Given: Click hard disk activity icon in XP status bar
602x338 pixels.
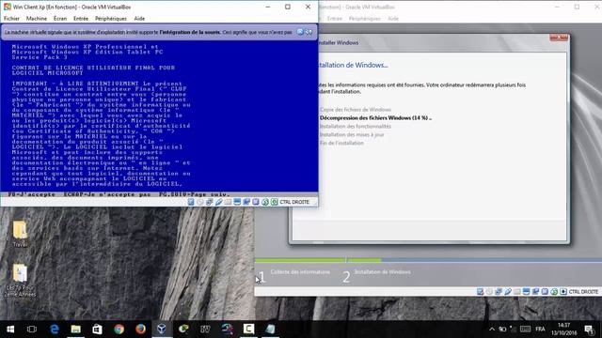Looking at the screenshot, I should point(191,202).
